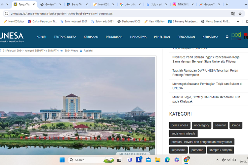This screenshot has width=248, height=165.
Task: Open the Mail app on taskbar
Action: [148, 160]
